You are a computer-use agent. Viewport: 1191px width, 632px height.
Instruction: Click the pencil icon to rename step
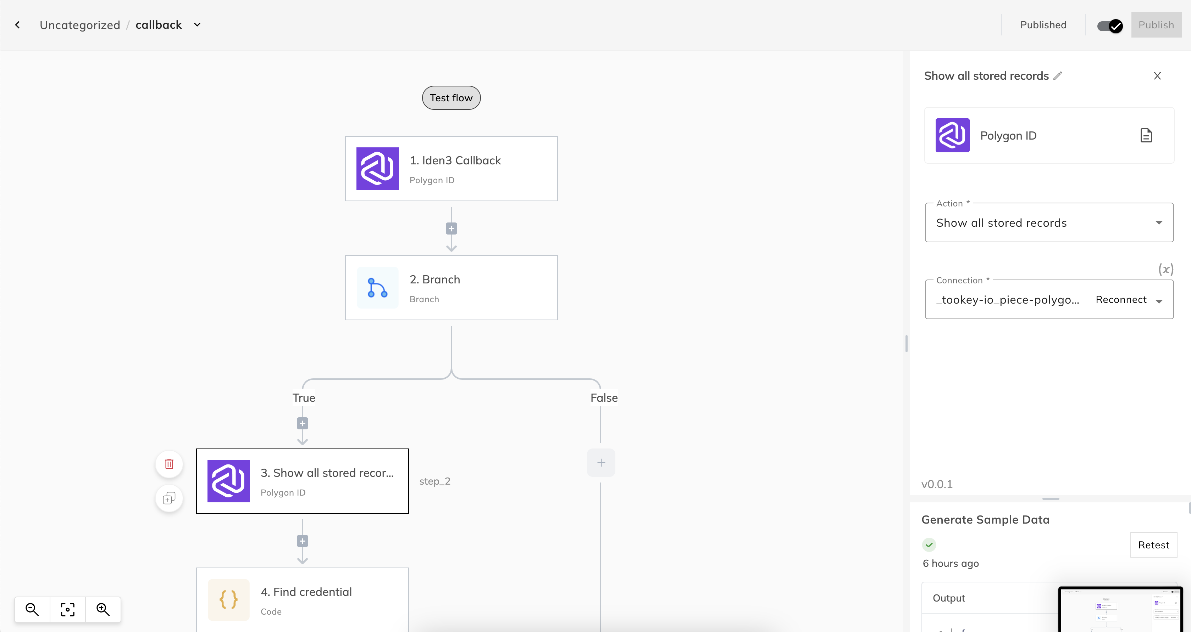click(x=1058, y=76)
